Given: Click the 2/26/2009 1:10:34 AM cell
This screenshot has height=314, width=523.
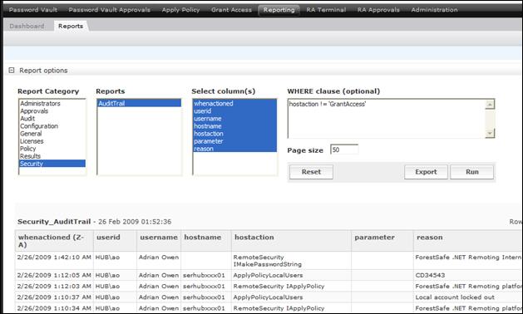Looking at the screenshot, I should coord(54,308).
